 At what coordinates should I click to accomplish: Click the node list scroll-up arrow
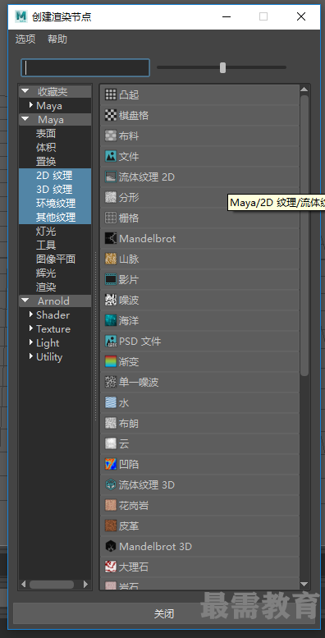click(x=304, y=90)
